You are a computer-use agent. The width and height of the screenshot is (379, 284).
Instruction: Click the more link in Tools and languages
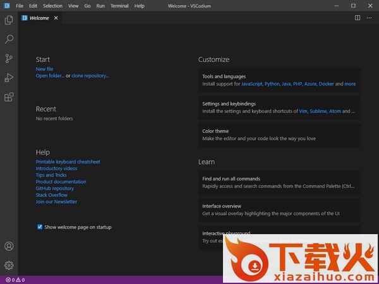click(350, 84)
